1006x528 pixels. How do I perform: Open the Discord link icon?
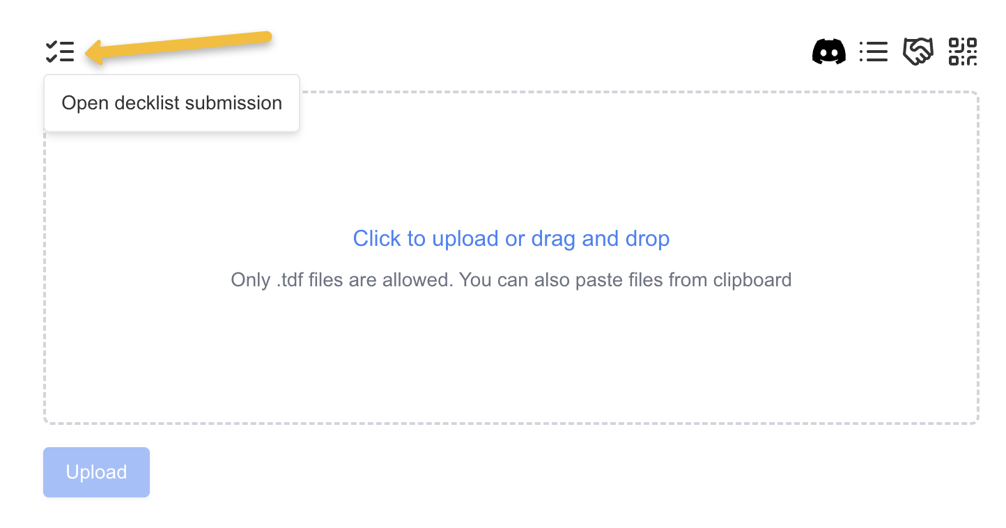829,52
